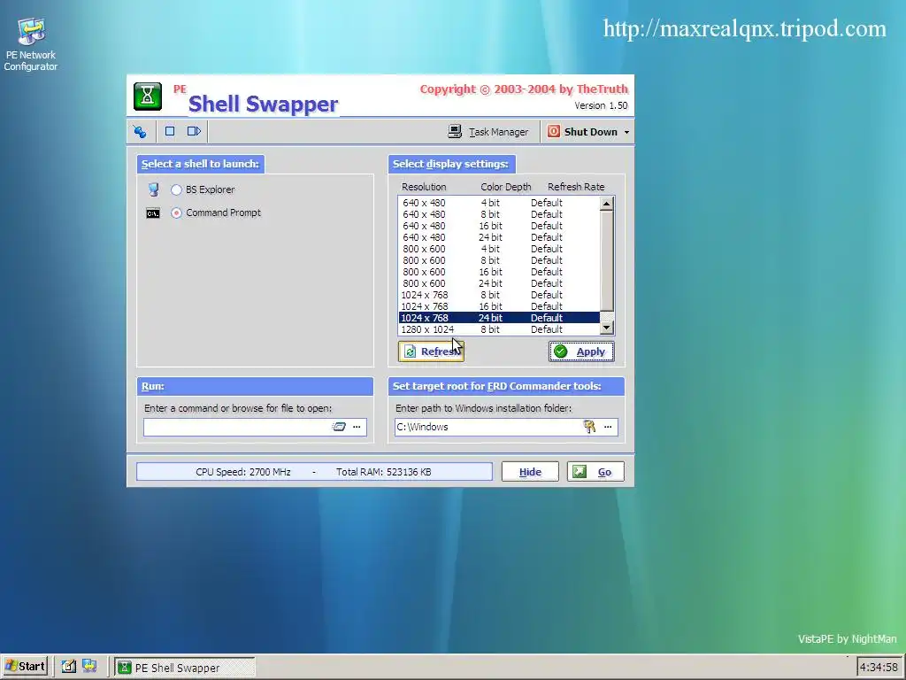The width and height of the screenshot is (906, 680).
Task: Select 640 x 480 24 bit display mode
Action: pyautogui.click(x=499, y=237)
